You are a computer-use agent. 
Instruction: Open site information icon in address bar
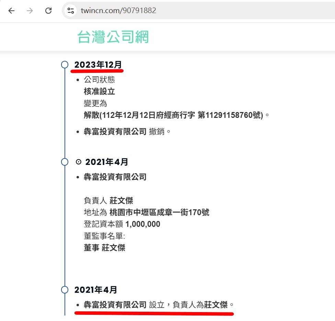click(x=71, y=11)
